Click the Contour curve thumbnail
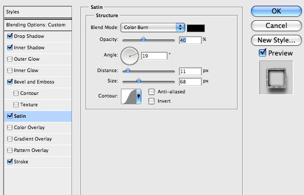This screenshot has width=304, height=195. 129,96
